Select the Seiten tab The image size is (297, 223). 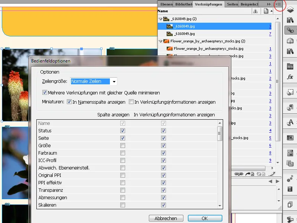click(232, 4)
